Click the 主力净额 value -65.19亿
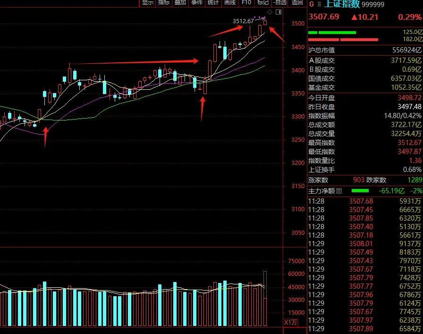Image resolution: width=423 pixels, height=334 pixels. [x=391, y=191]
